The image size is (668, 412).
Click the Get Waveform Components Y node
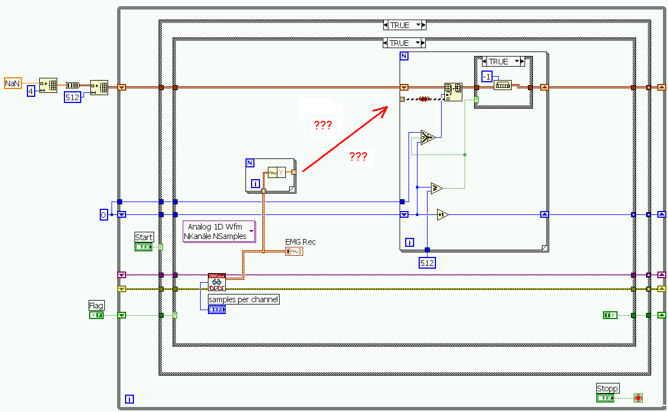[x=276, y=172]
